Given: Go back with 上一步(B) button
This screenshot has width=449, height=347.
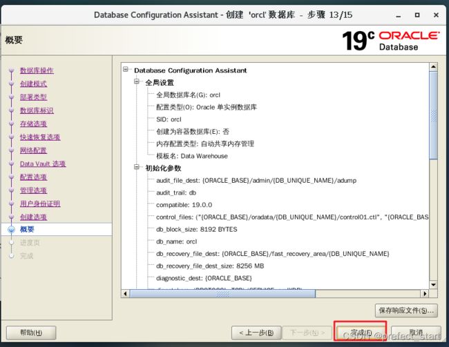Looking at the screenshot, I should [x=256, y=333].
